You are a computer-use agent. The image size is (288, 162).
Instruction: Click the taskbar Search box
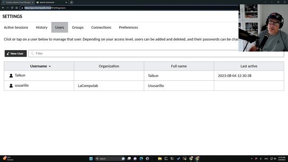[x=110, y=158]
